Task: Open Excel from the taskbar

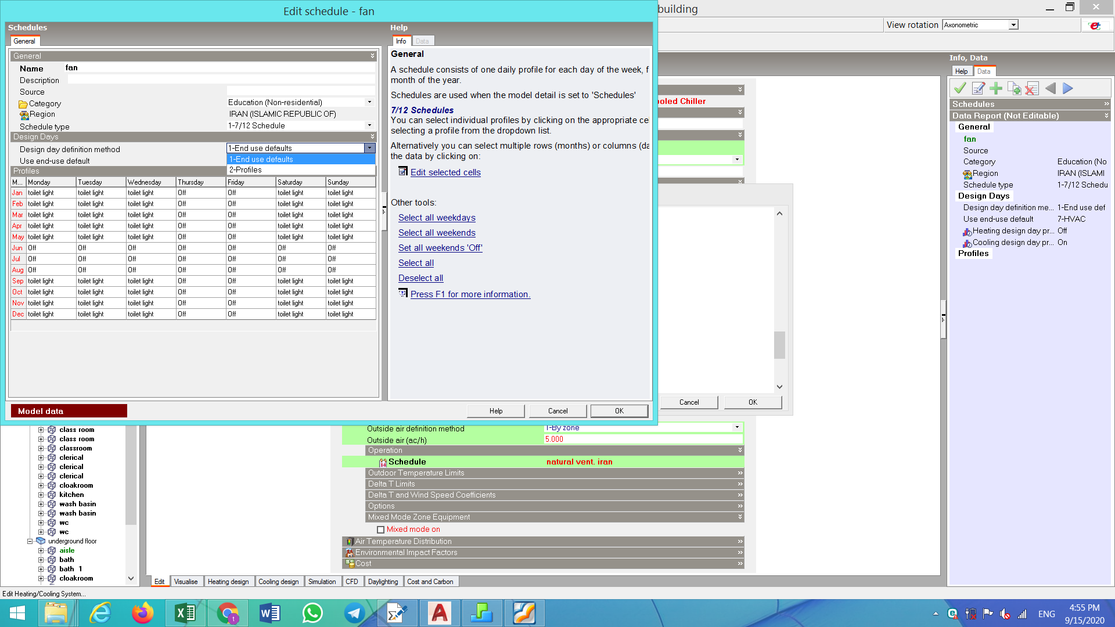Action: 185,613
